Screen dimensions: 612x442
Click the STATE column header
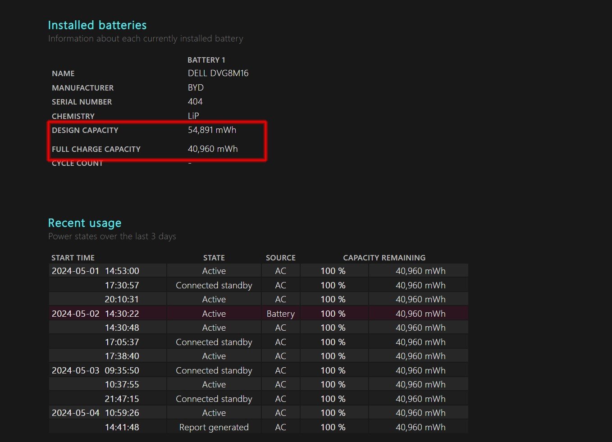point(214,258)
